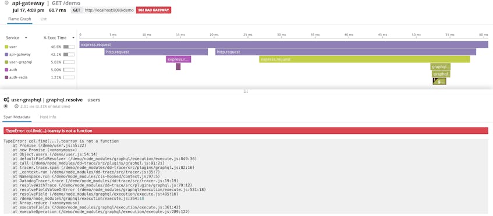
Task: Open the Service column dropdown arrow
Action: (26, 38)
